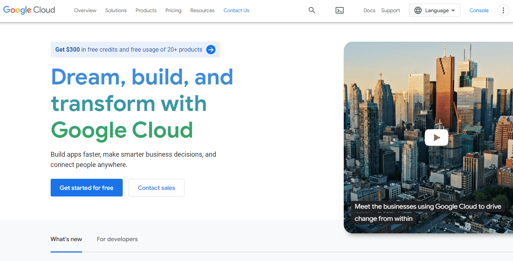The height and width of the screenshot is (261, 513).
Task: Click the blue arrow in free credits banner
Action: 211,50
